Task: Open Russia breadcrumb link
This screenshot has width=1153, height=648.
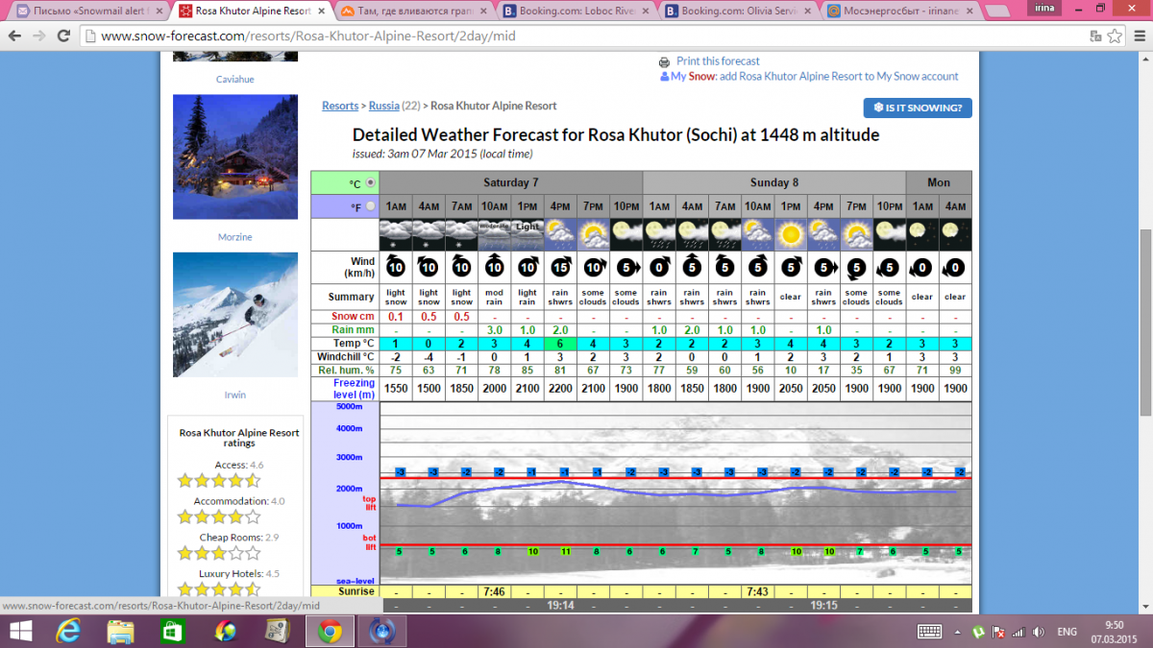Action: (x=384, y=106)
